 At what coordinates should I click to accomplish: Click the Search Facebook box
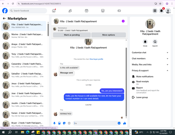[28, 11]
